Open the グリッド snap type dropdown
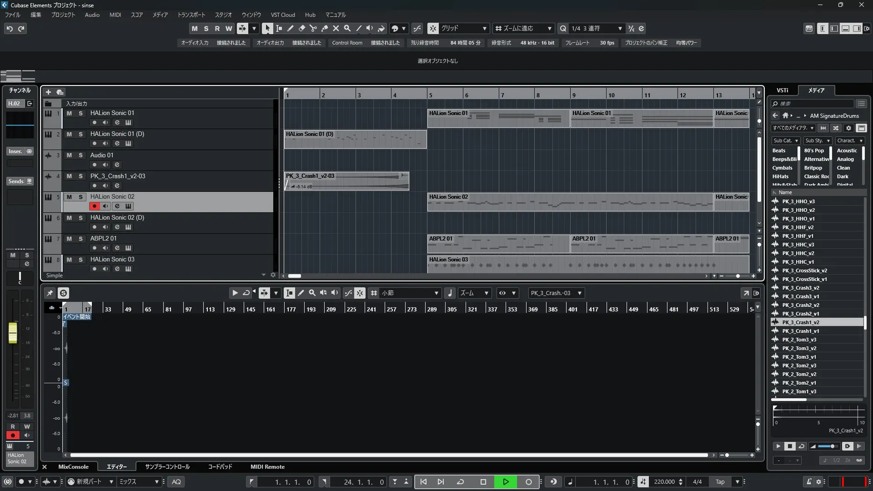Image resolution: width=873 pixels, height=491 pixels. pos(464,28)
